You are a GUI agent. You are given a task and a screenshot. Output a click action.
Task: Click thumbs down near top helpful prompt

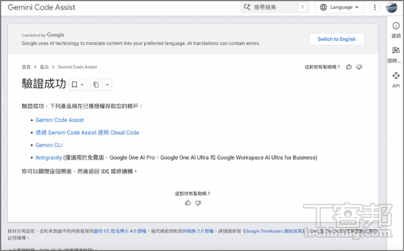pos(359,67)
